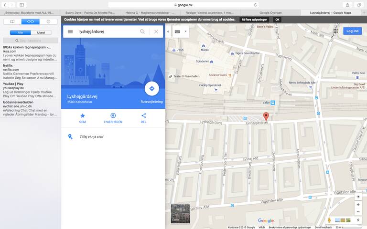Clear the search with the X icon
The width and height of the screenshot is (367, 229).
tap(156, 31)
